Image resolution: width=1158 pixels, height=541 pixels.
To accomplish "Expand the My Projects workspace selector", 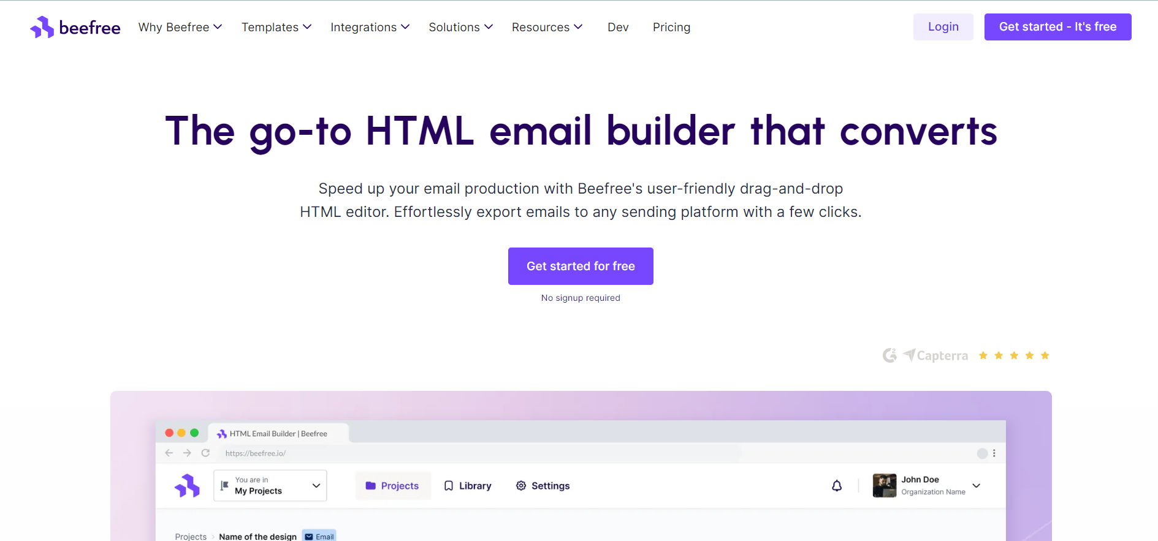I will pos(270,486).
